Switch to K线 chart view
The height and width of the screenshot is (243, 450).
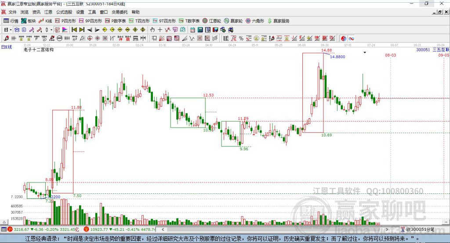tap(45, 21)
